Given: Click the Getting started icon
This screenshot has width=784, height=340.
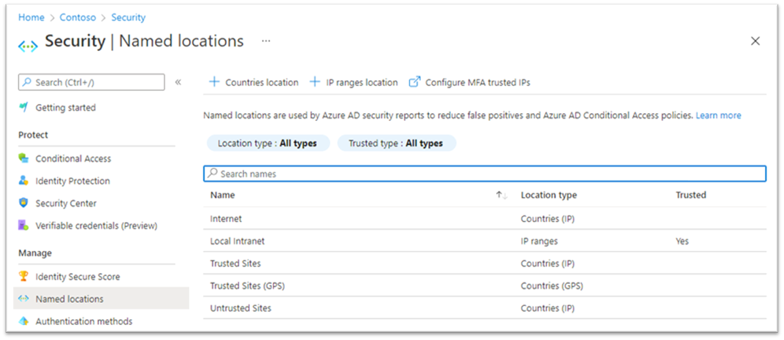Looking at the screenshot, I should coord(23,107).
